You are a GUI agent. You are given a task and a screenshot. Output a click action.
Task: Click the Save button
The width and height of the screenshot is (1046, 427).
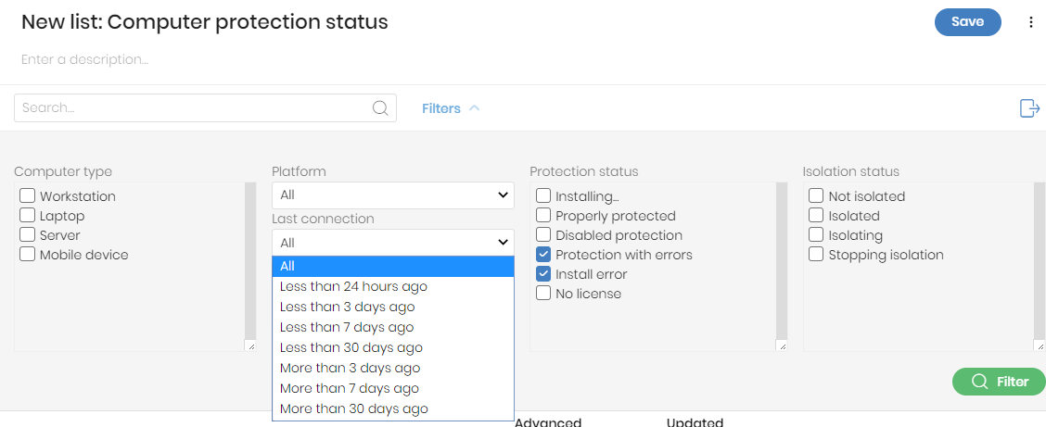[x=967, y=22]
